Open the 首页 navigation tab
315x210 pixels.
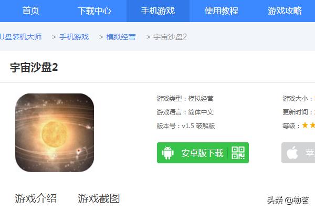tap(30, 10)
